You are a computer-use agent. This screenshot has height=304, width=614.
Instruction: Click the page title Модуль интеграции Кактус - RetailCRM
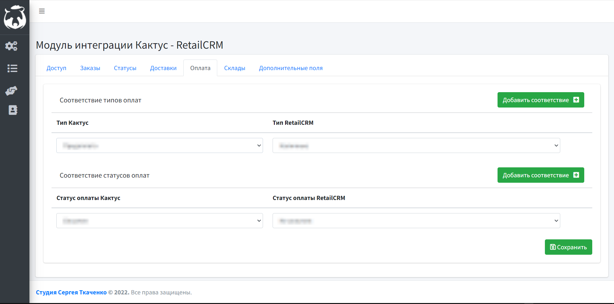point(130,45)
